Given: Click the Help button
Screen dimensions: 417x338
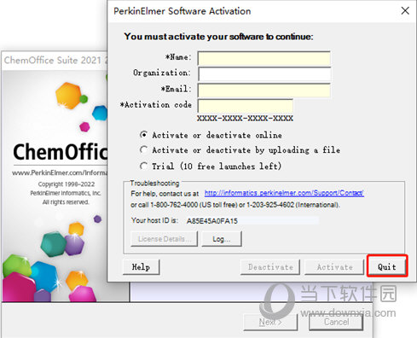Looking at the screenshot, I should [141, 267].
